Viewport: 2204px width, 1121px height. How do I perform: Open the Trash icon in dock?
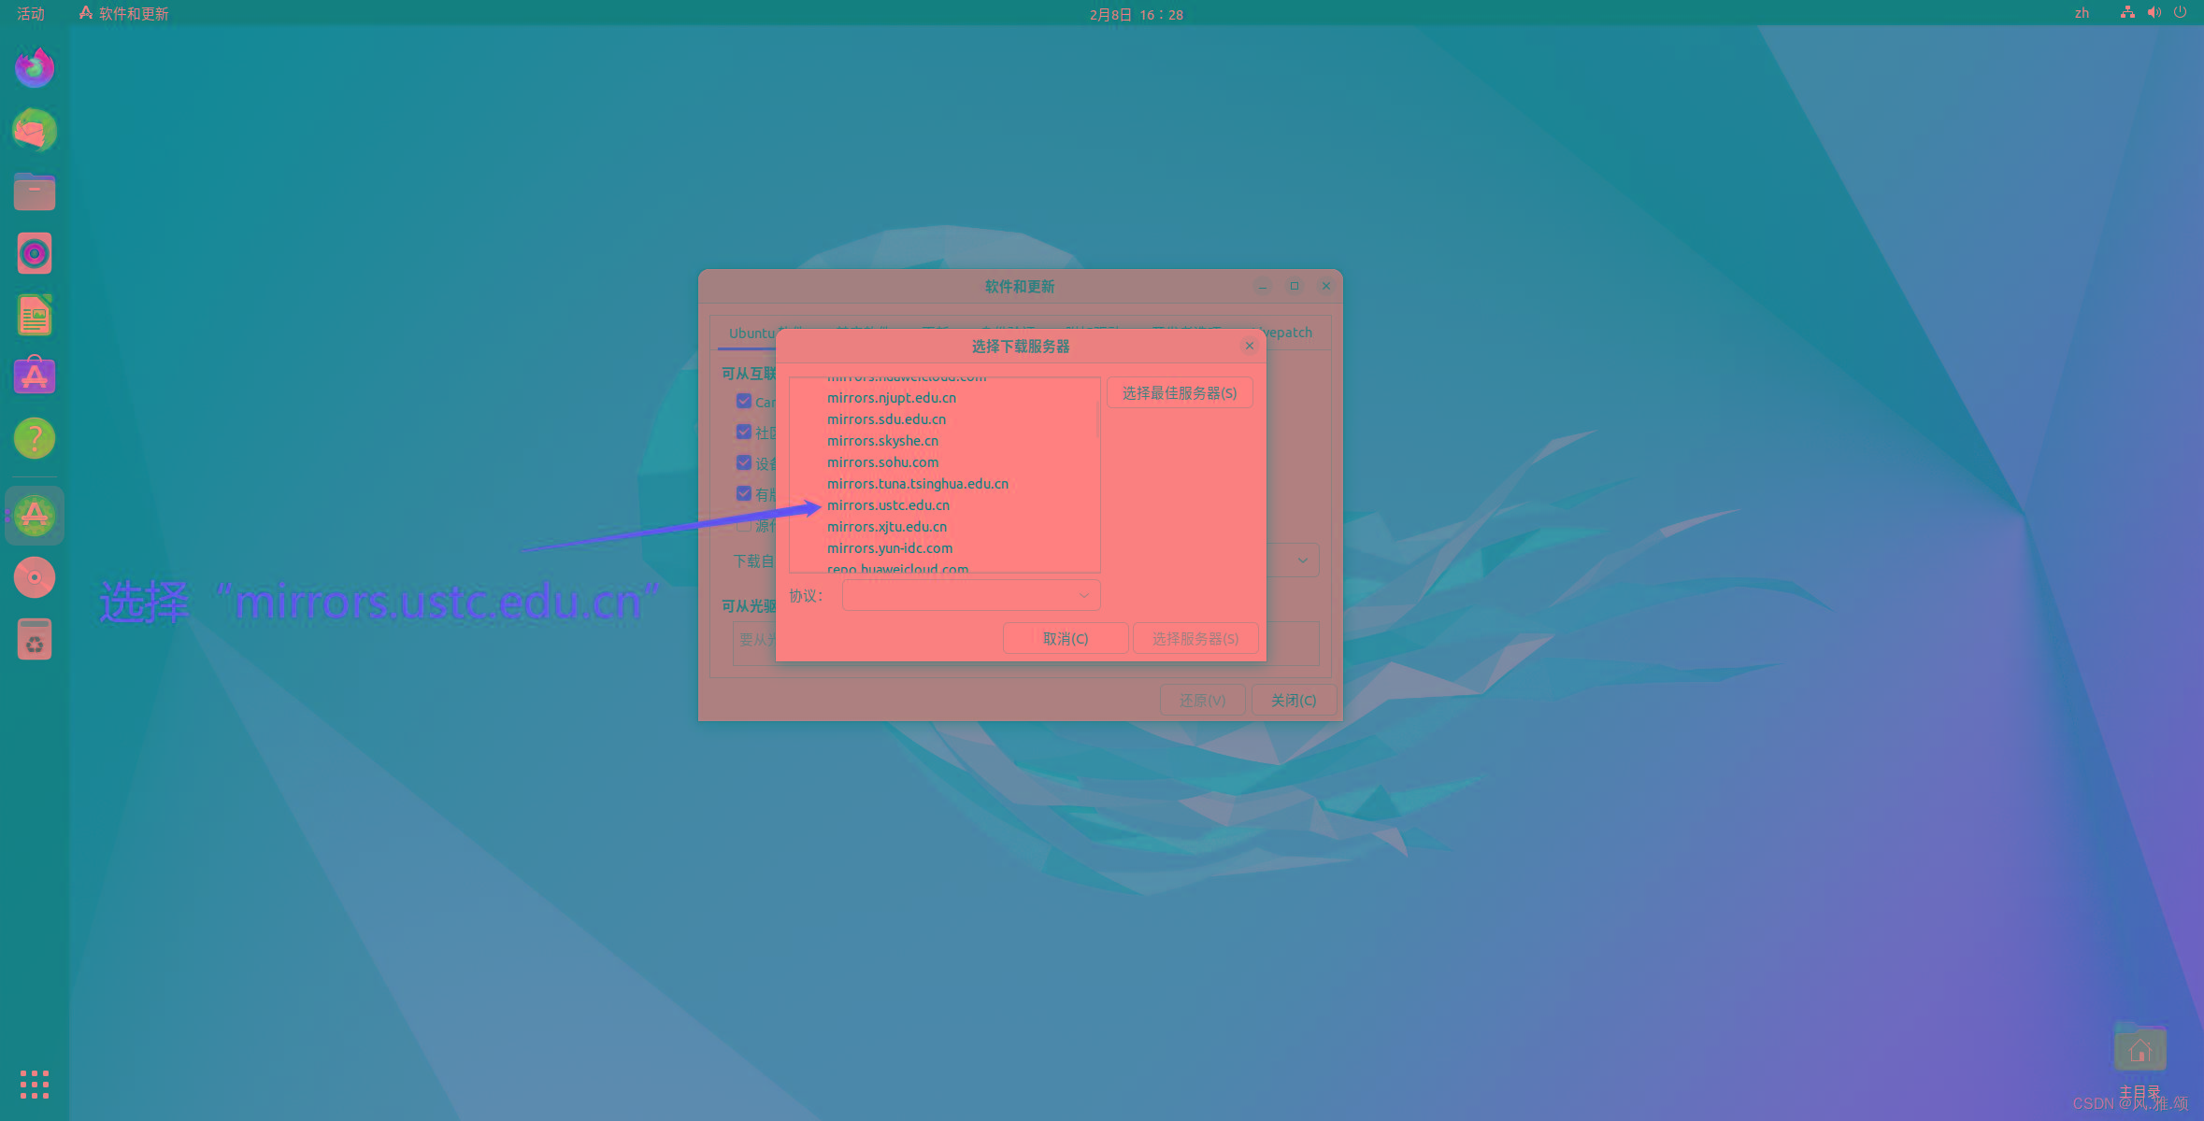tap(35, 640)
